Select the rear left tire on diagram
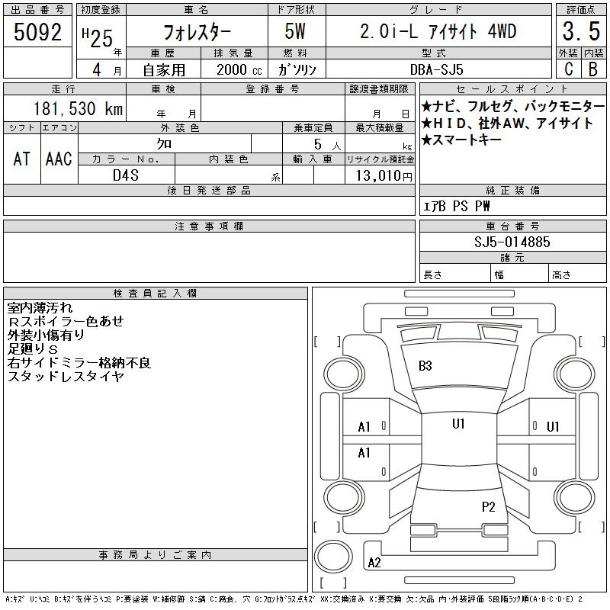The width and height of the screenshot is (610, 610). [345, 498]
